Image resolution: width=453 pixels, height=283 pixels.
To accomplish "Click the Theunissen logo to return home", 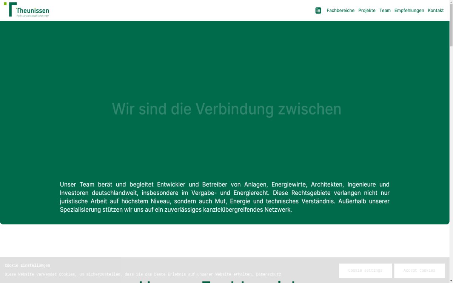I will click(28, 10).
